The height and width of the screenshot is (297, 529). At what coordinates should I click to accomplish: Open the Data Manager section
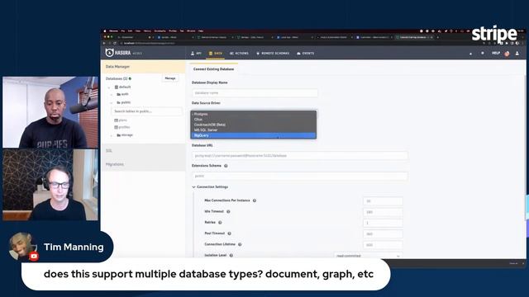(143, 67)
